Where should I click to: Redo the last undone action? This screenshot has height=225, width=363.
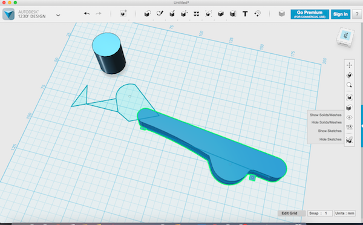[x=99, y=14]
